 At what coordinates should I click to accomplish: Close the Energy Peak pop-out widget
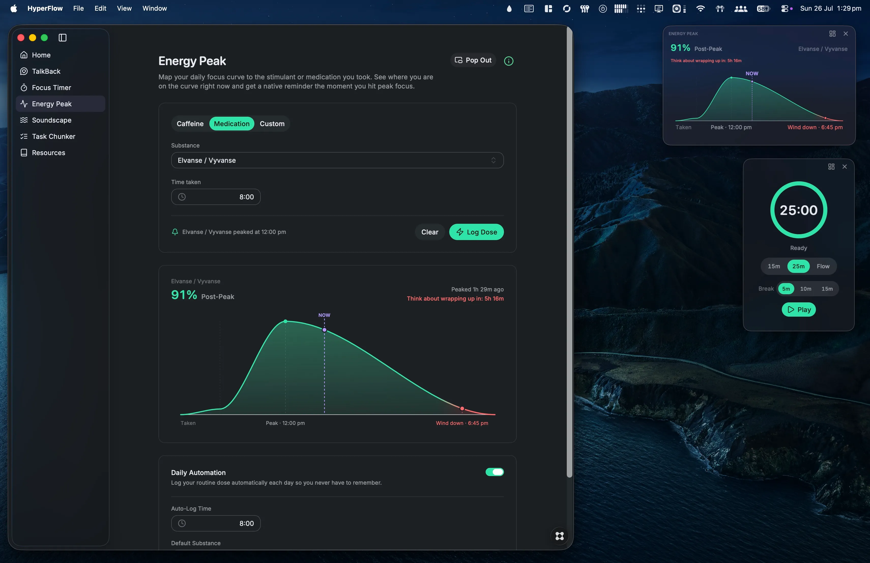(846, 34)
